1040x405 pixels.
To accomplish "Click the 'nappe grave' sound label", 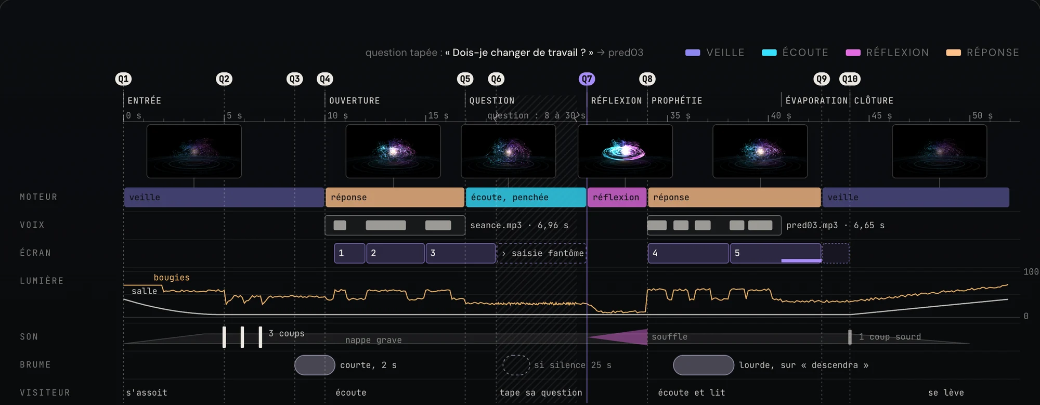I will (373, 340).
